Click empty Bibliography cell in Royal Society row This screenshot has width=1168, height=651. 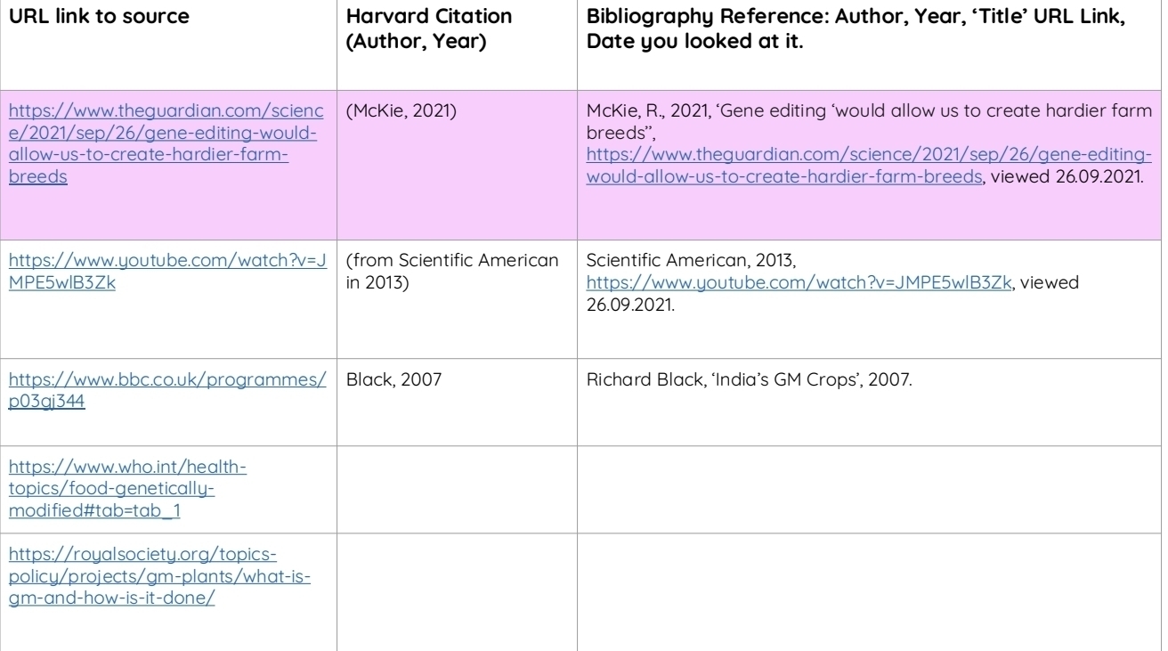[x=868, y=588]
